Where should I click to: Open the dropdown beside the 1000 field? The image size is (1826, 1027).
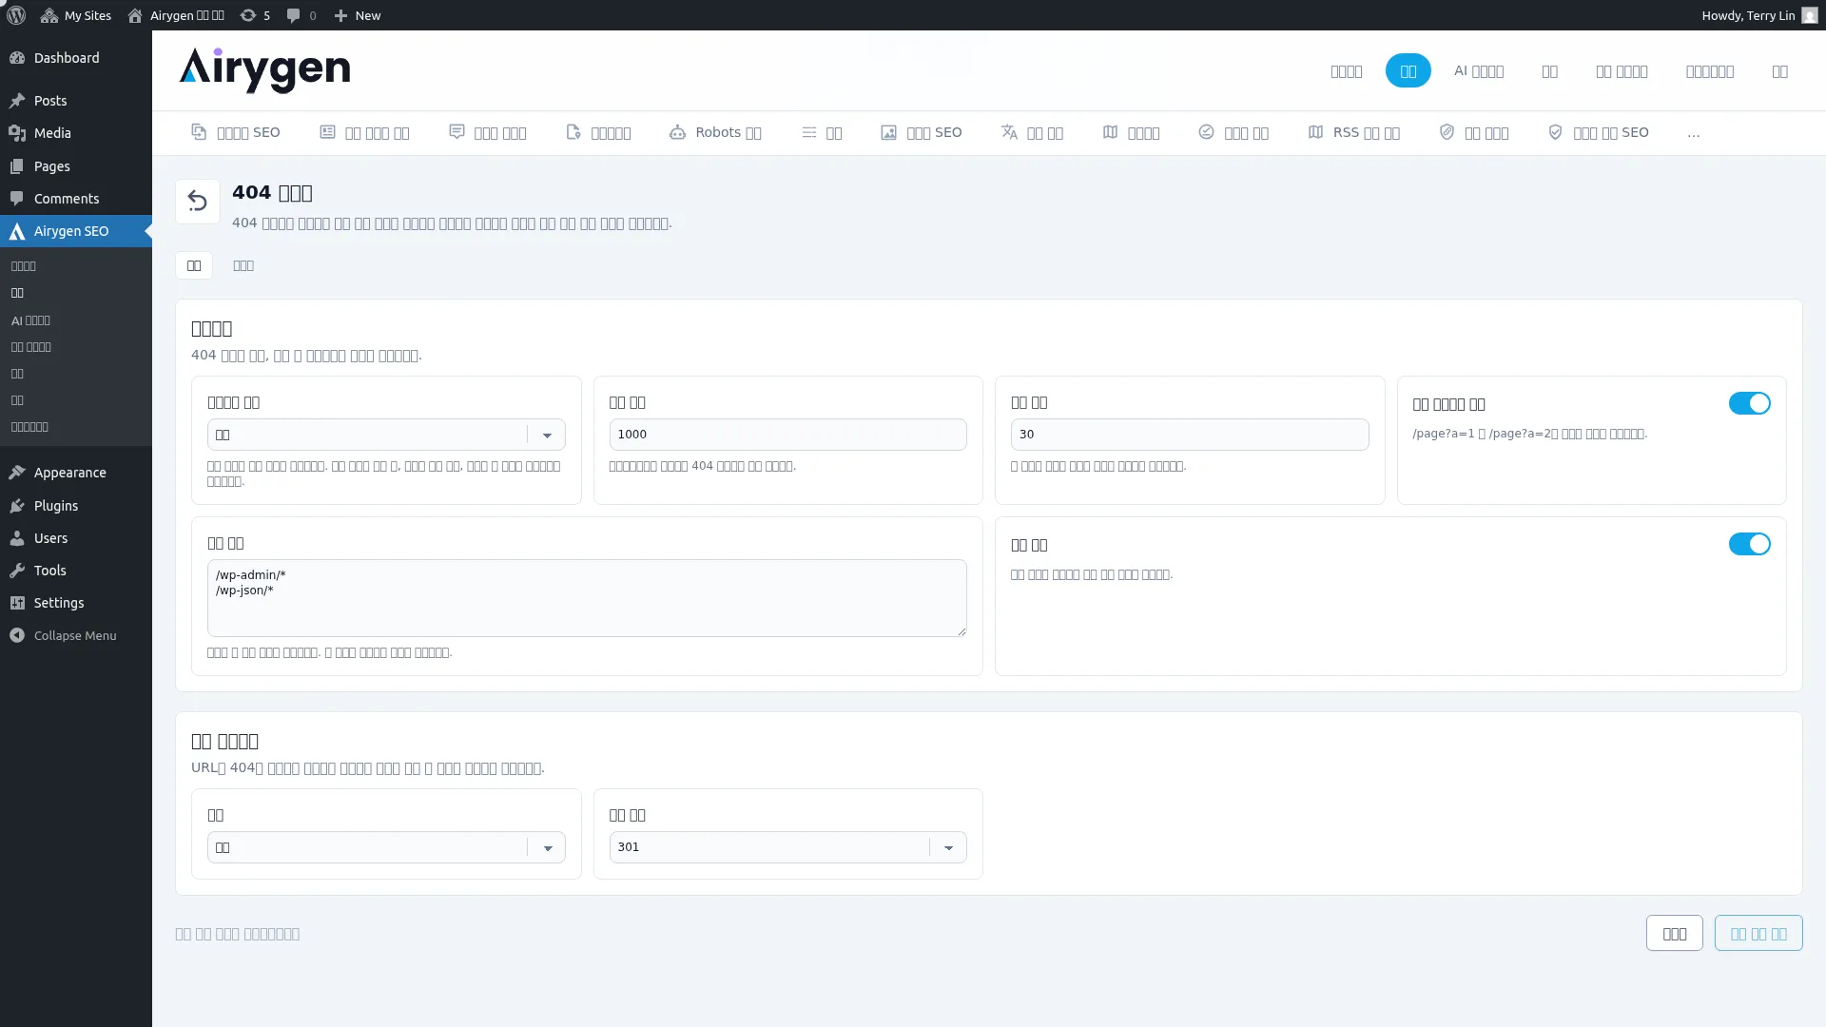click(x=386, y=435)
